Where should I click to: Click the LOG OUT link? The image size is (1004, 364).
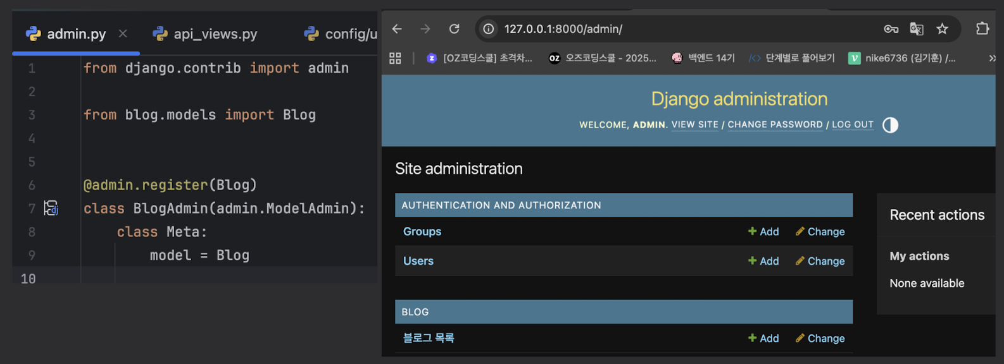coord(852,124)
